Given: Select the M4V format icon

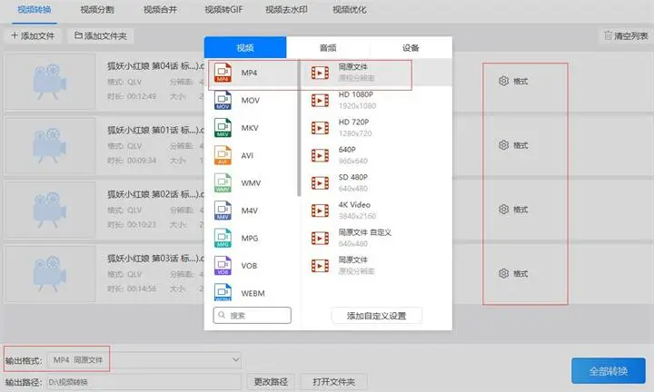Looking at the screenshot, I should [x=223, y=211].
